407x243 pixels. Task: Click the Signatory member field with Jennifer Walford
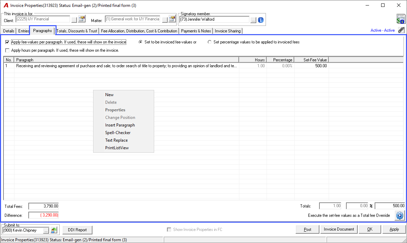tap(214, 19)
